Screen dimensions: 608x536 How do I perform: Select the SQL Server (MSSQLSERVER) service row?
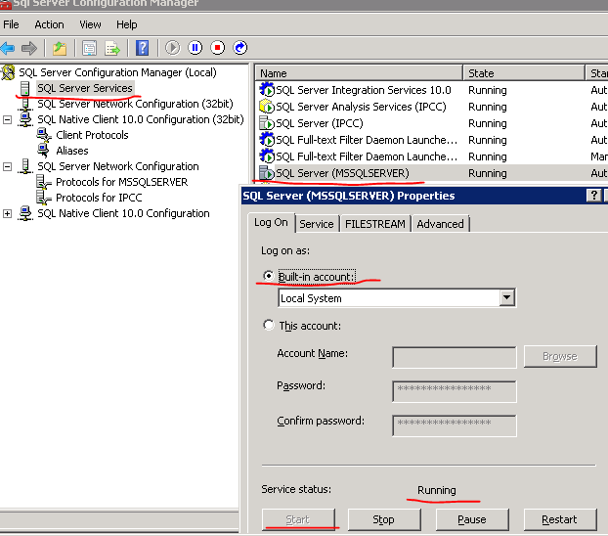point(431,173)
